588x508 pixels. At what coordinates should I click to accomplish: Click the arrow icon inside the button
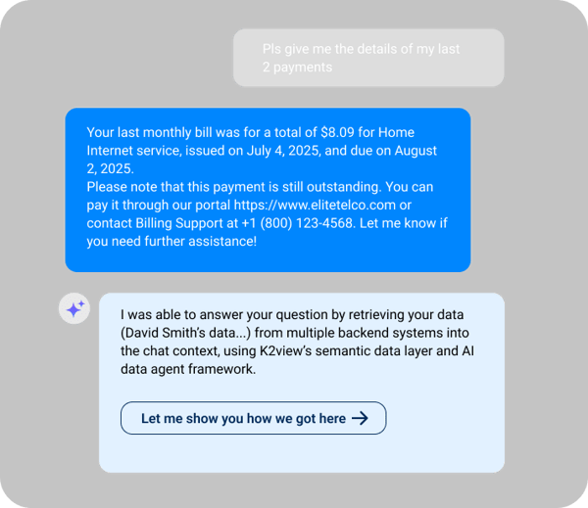coord(360,418)
